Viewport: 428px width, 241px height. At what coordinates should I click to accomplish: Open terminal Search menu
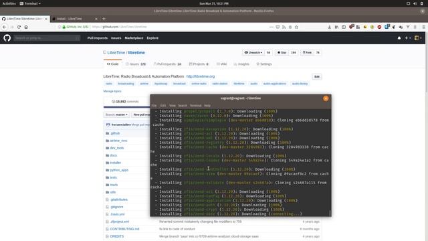(x=183, y=106)
